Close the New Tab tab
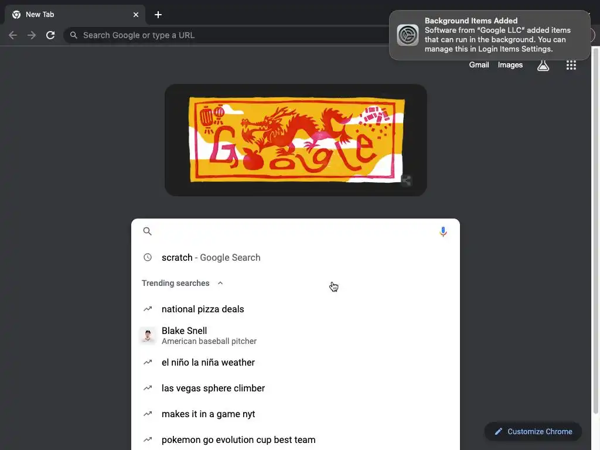Screen dimensions: 600x450 tap(136, 15)
